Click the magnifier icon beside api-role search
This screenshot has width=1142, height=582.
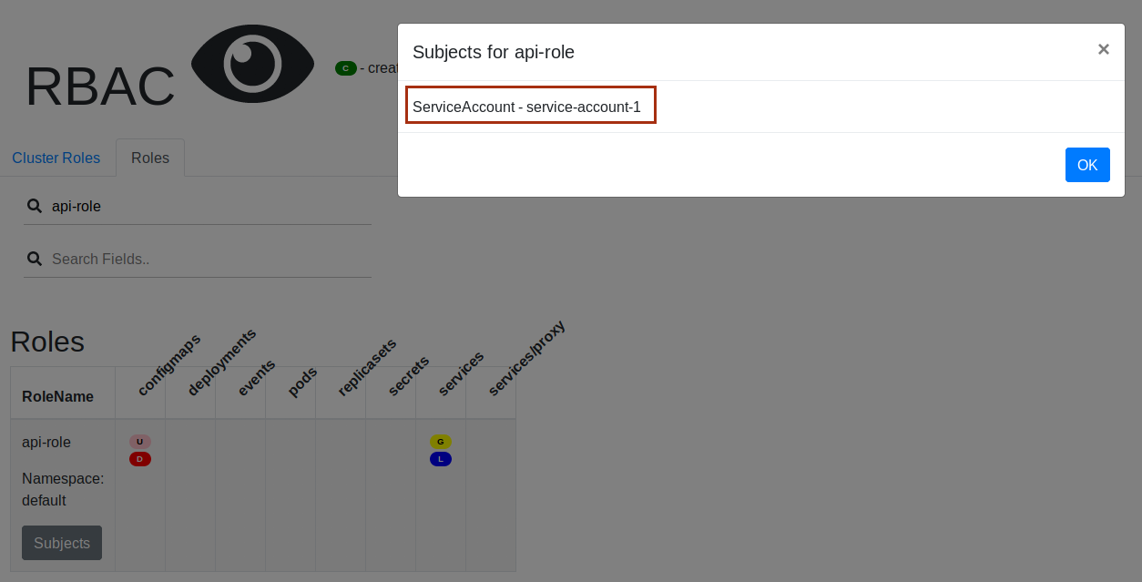(35, 206)
